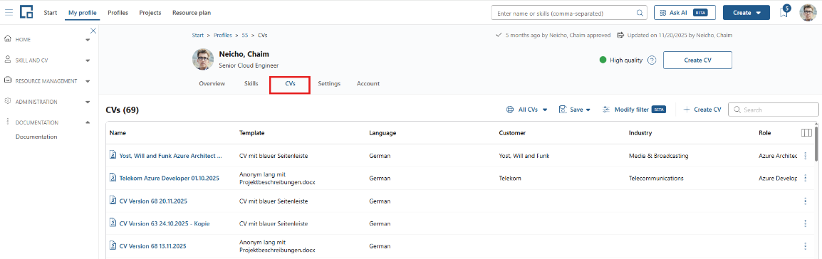Expand the HOME sidebar section

click(x=88, y=40)
